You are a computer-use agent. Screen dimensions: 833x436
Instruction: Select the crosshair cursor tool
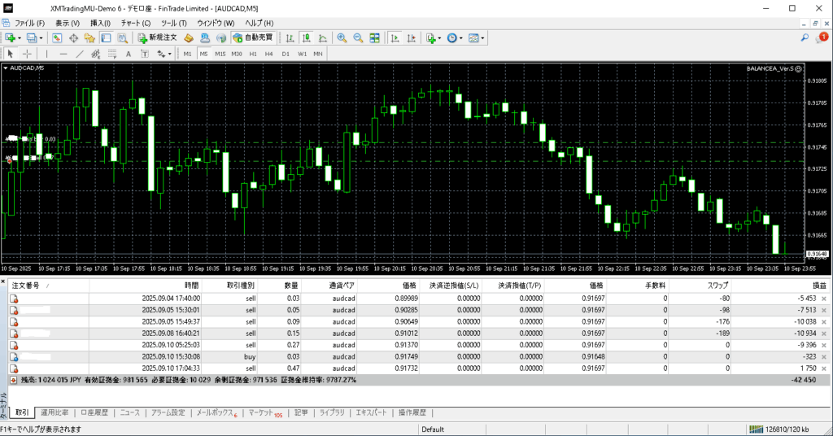(27, 54)
